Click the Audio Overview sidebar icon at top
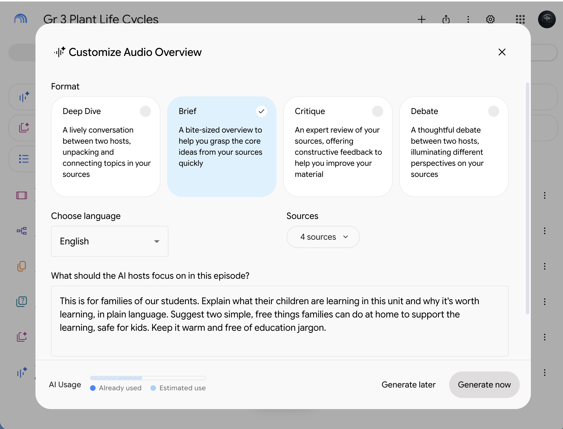Viewport: 563px width, 429px height. (24, 97)
